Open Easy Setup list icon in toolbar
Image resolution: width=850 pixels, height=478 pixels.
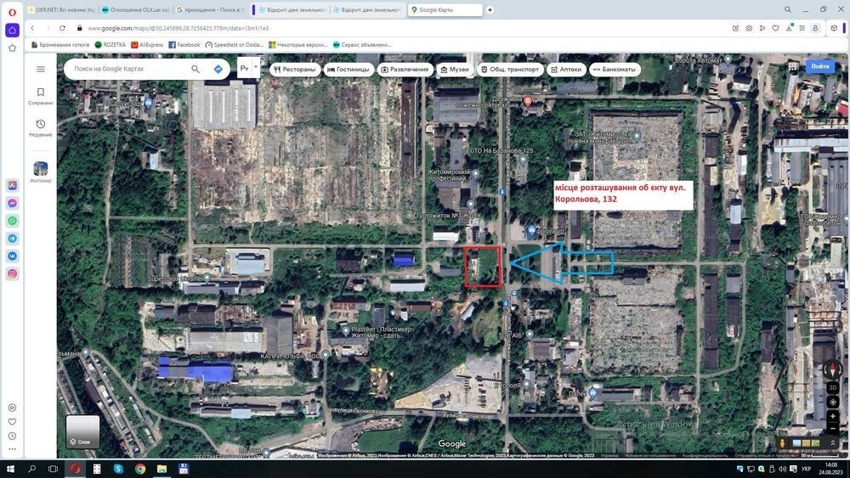click(802, 28)
